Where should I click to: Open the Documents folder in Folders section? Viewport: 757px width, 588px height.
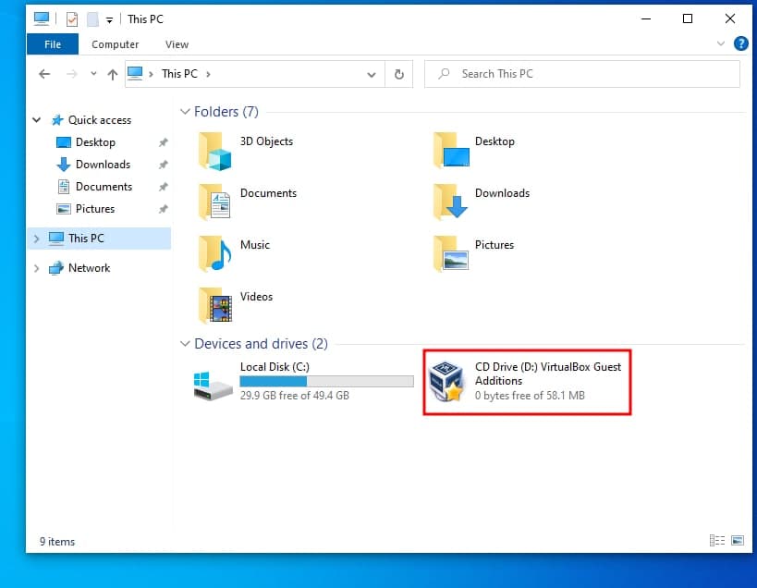pyautogui.click(x=214, y=202)
